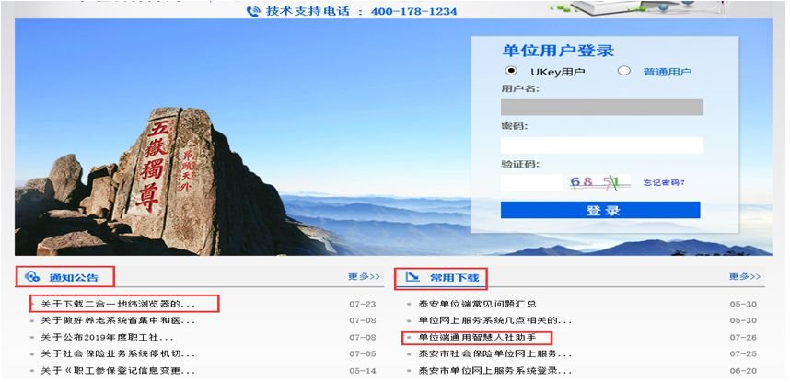Open 更多>> for 常用下载
Viewport: 790px width, 382px height.
[744, 276]
